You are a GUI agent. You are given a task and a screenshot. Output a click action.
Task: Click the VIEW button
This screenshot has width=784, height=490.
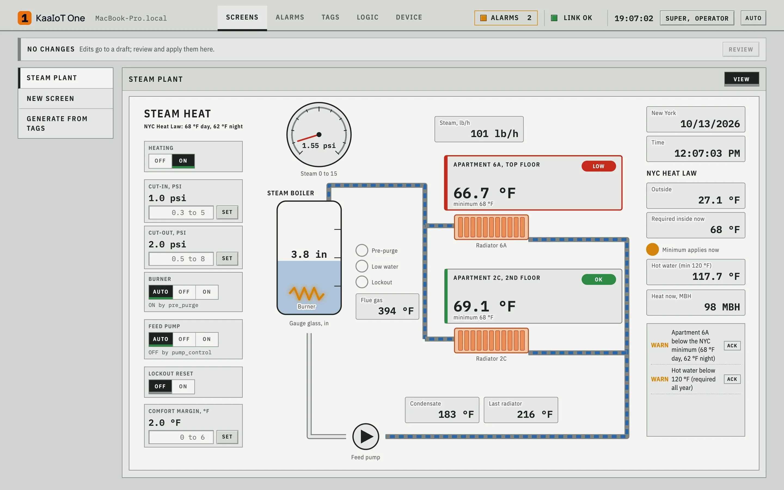pyautogui.click(x=742, y=79)
